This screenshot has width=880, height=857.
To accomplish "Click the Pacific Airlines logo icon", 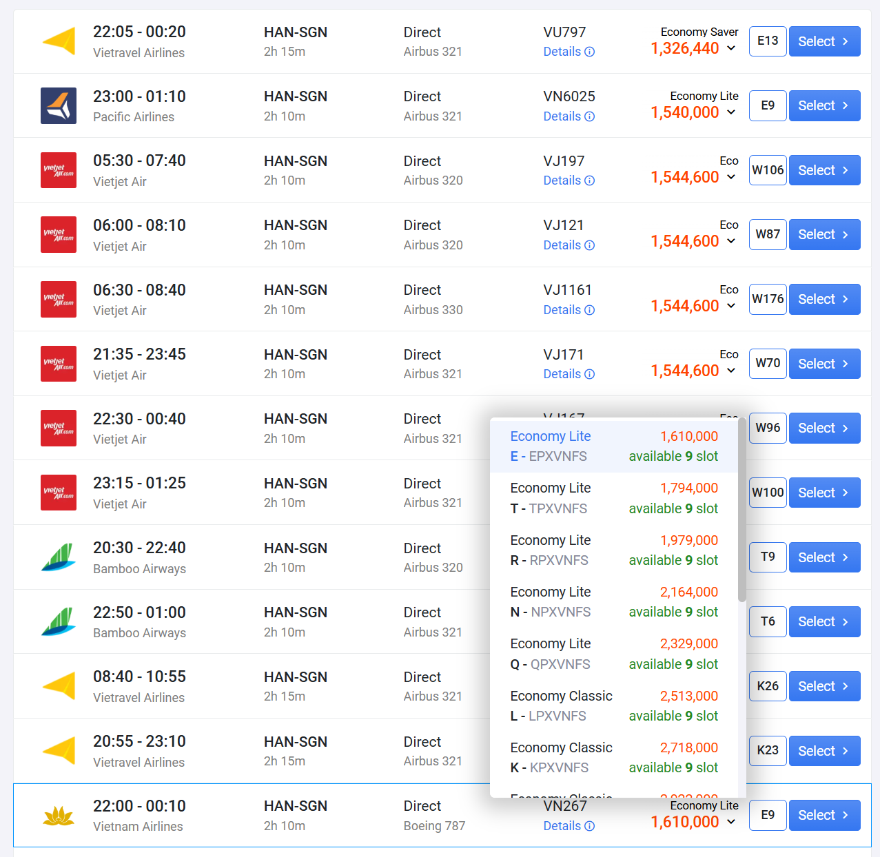I will 59,105.
